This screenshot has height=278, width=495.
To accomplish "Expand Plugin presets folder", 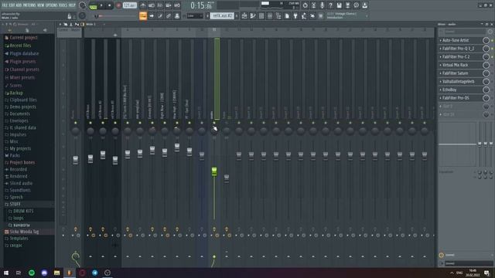I will click(22, 62).
